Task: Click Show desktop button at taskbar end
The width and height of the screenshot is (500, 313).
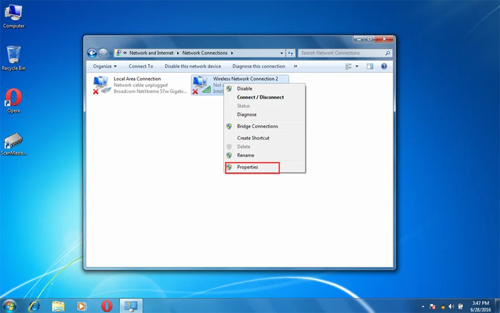Action: click(497, 306)
